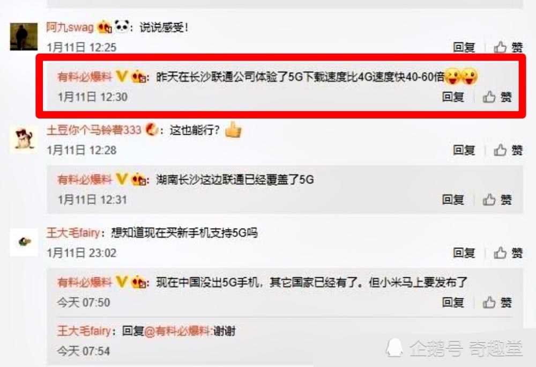The width and height of the screenshot is (536, 367).
Task: Click reply on the 今天 07:50 comment
Action: click(453, 303)
